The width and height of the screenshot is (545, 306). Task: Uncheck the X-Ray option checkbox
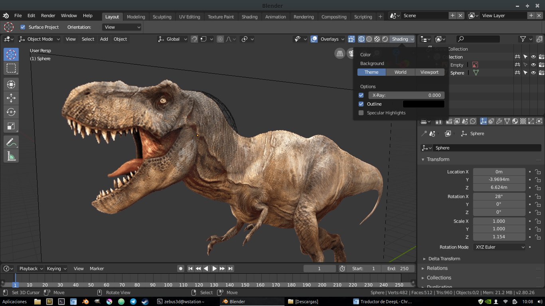(361, 95)
